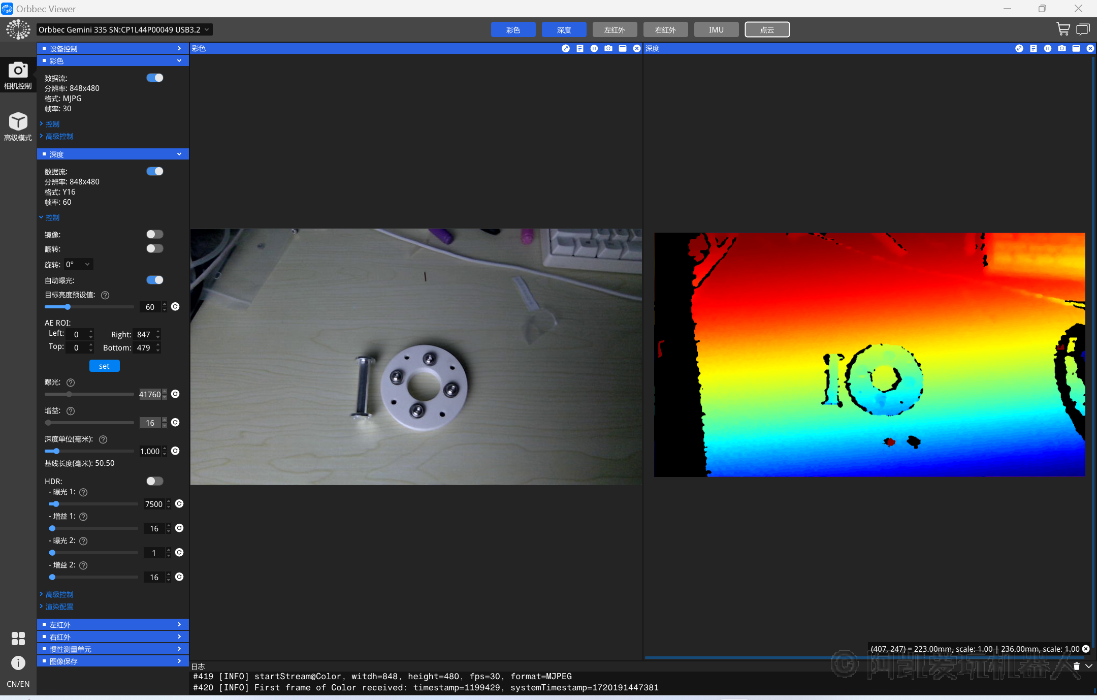This screenshot has width=1097, height=700.
Task: Open the device selection dropdown
Action: coord(124,30)
